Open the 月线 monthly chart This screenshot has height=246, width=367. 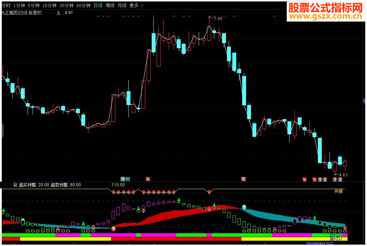click(x=122, y=5)
